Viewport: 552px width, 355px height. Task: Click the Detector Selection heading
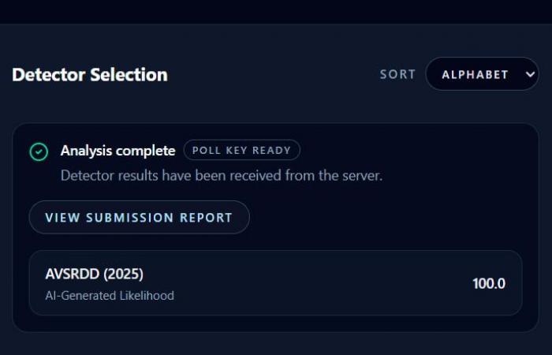pos(90,75)
